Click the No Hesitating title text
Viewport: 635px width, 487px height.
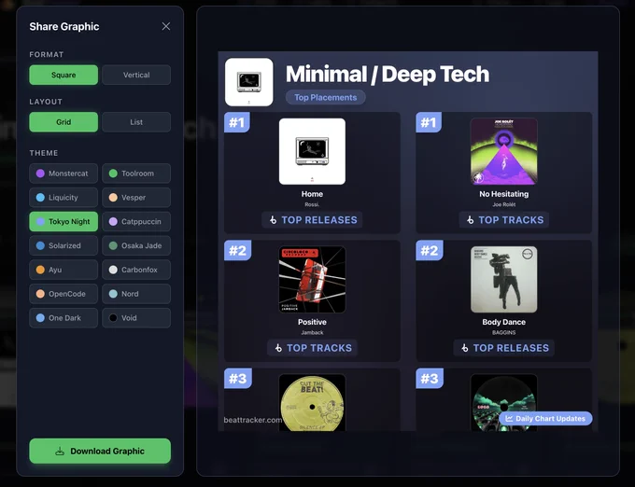(x=503, y=194)
